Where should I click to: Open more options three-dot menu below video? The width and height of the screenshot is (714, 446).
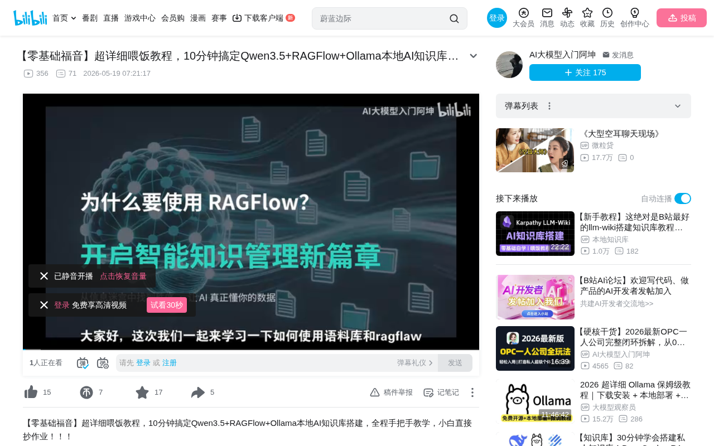[472, 392]
